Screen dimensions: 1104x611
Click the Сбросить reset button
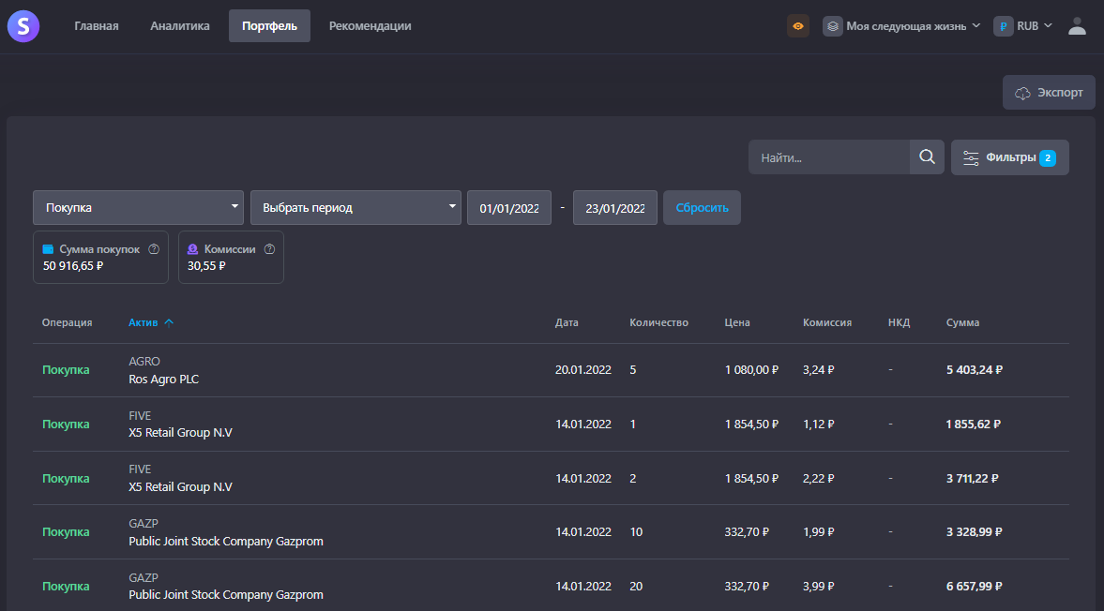point(702,207)
